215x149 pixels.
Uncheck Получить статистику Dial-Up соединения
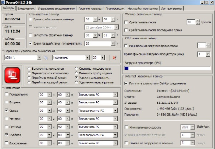pos(126,83)
